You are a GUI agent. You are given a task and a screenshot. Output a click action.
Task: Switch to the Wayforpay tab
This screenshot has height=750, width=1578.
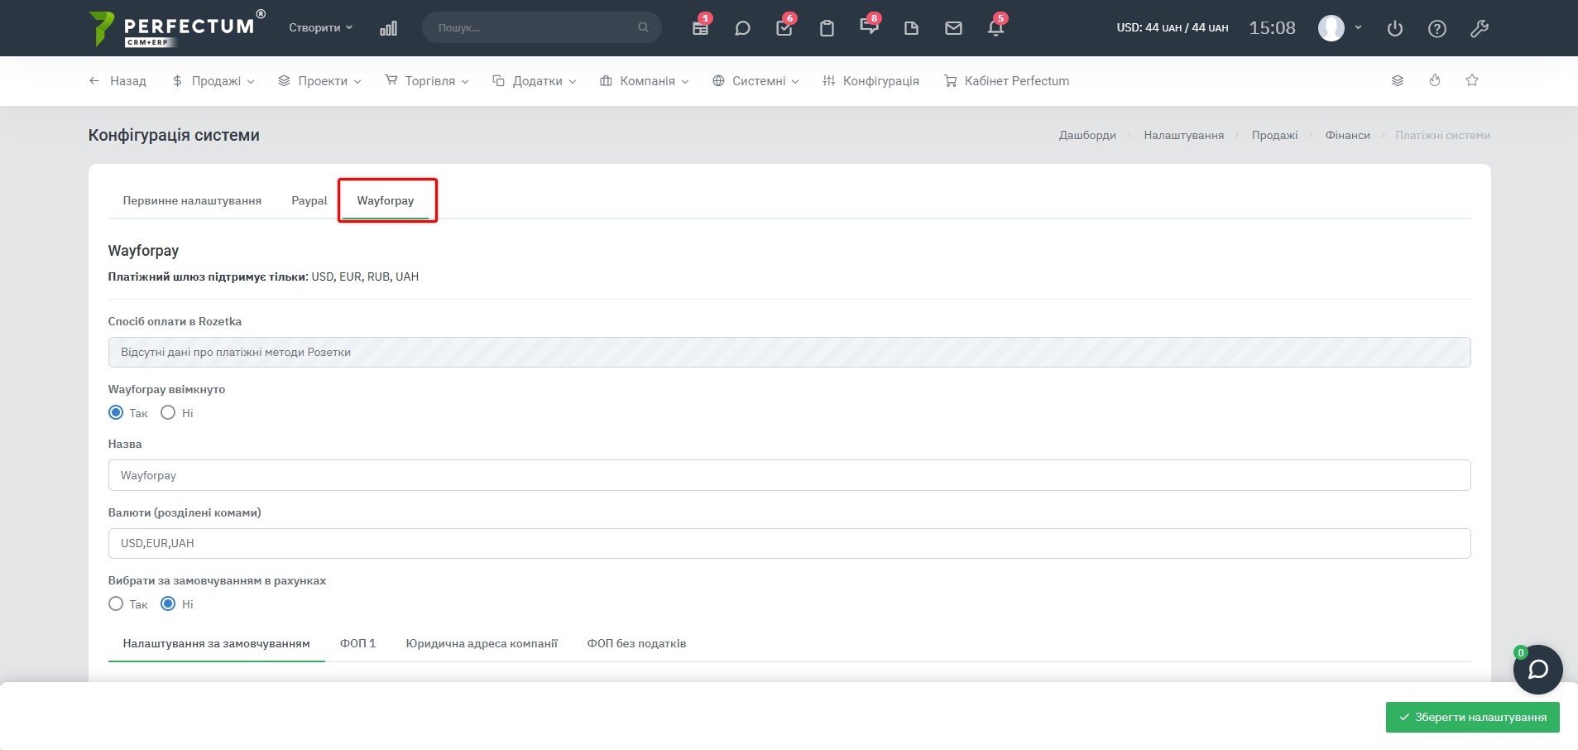point(386,200)
